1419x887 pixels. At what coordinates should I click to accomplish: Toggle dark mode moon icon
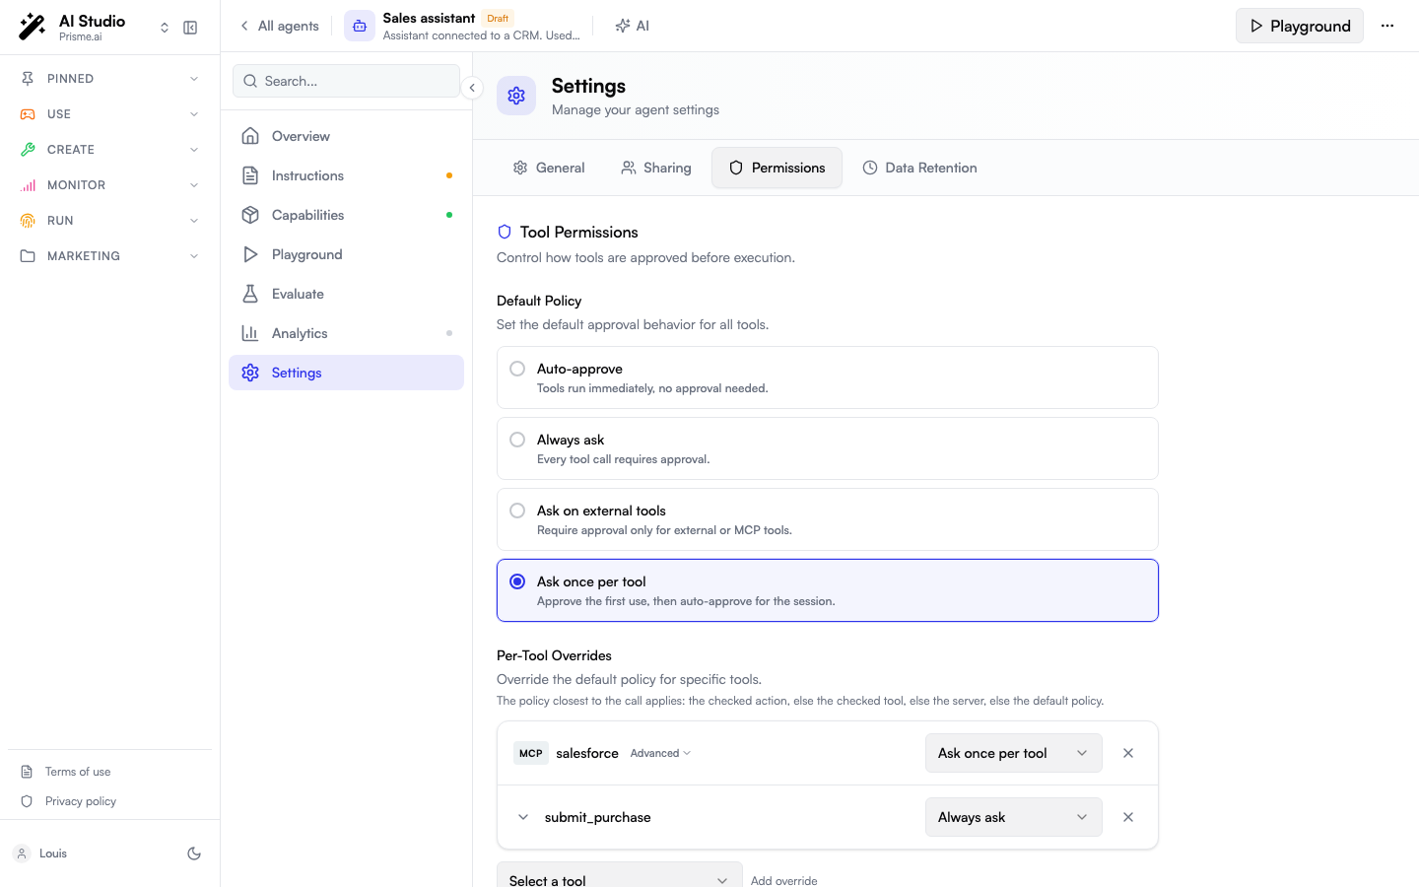194,853
